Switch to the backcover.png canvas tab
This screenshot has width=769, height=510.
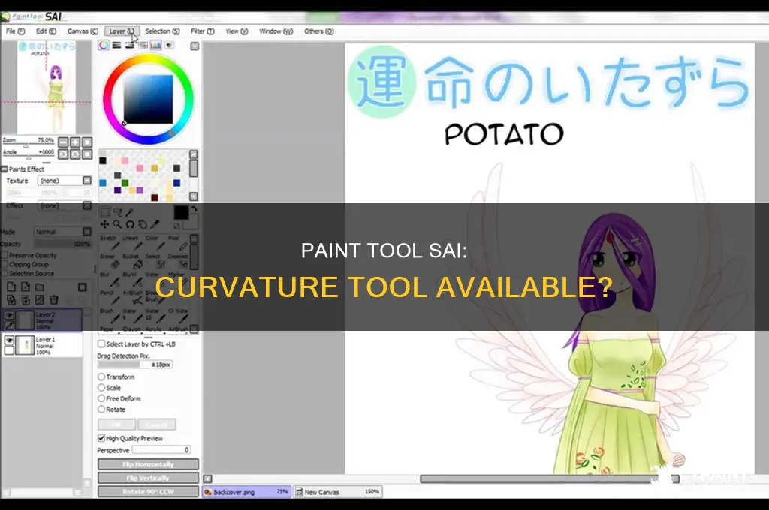coord(246,492)
